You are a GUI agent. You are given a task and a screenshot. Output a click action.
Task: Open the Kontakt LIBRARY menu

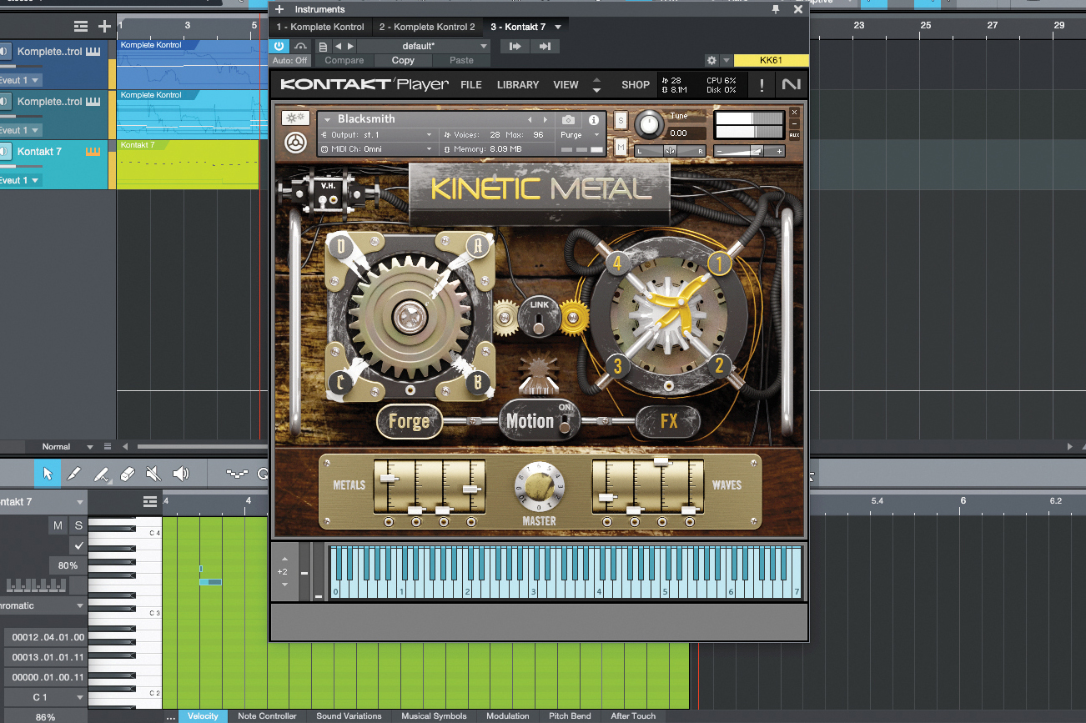[518, 85]
